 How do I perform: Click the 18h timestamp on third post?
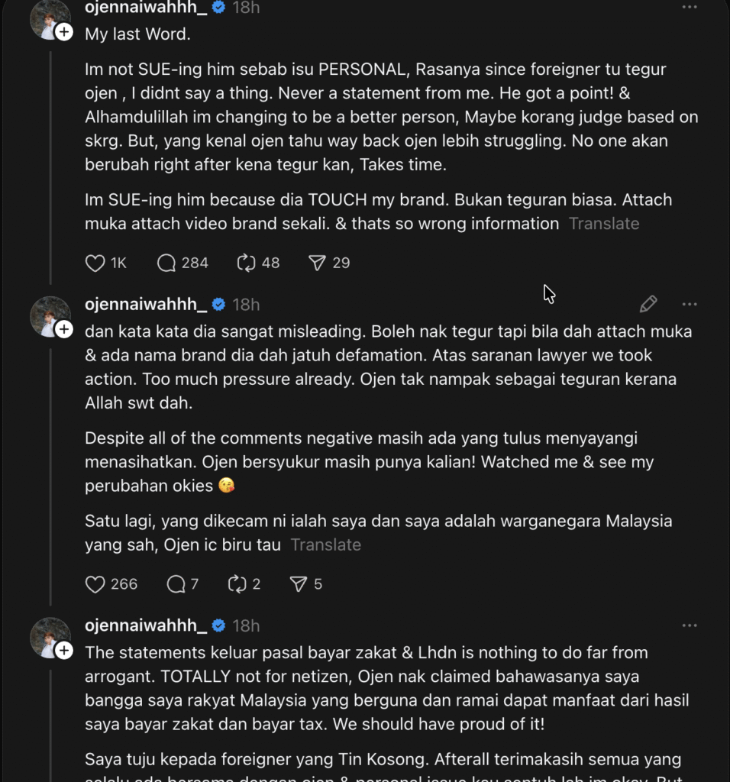(246, 626)
